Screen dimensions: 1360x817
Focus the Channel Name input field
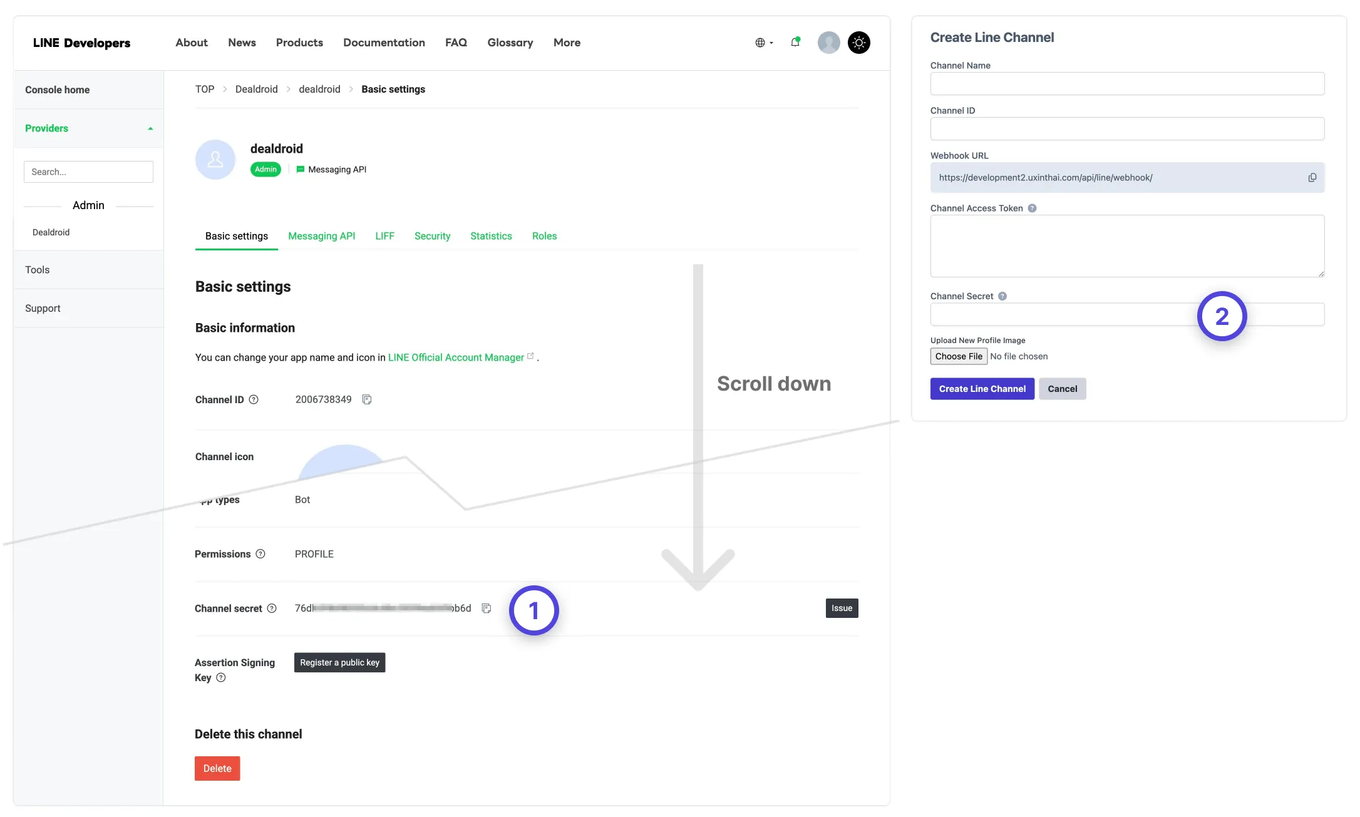[1126, 84]
